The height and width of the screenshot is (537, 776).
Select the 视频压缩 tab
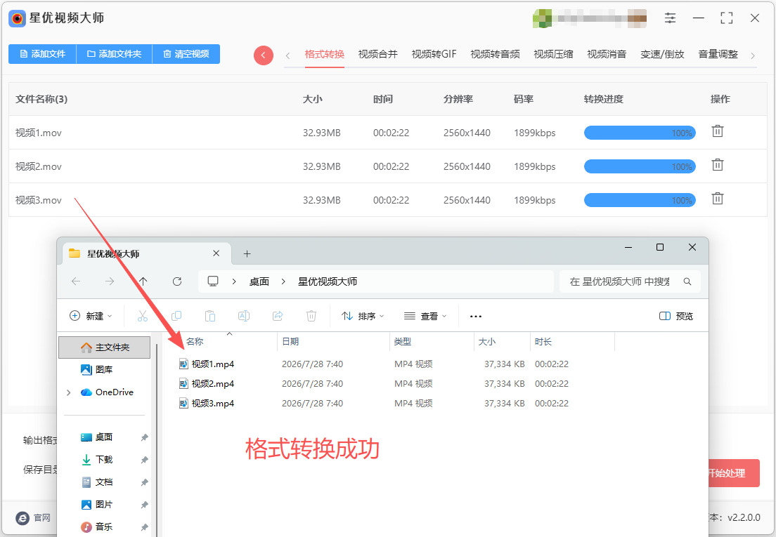[x=553, y=54]
